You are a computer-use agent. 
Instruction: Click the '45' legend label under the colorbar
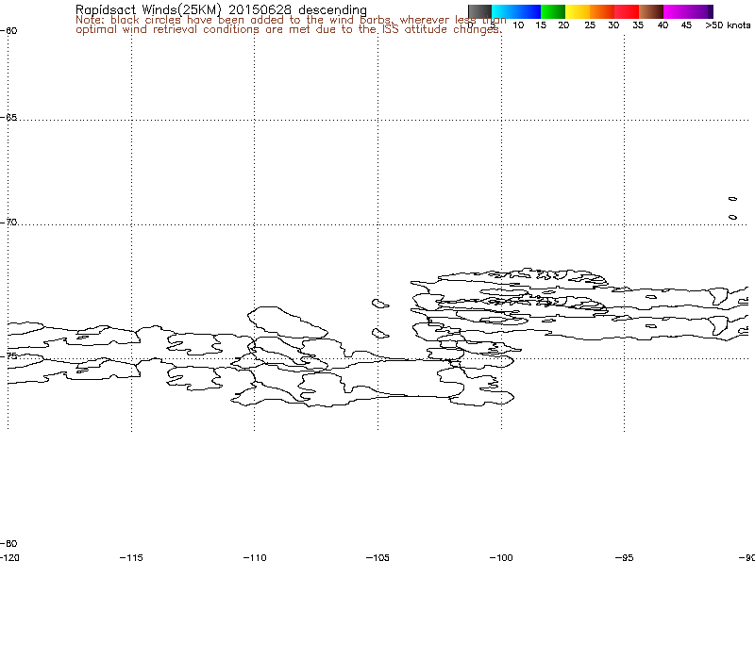point(686,25)
